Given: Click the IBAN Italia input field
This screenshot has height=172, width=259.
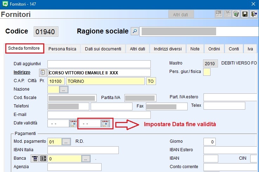Looking at the screenshot, I should tap(83, 150).
